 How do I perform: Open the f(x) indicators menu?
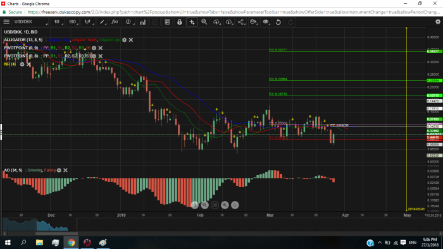click(115, 21)
